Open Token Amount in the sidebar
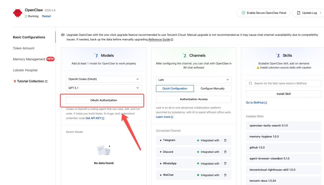This screenshot has height=185, width=324. 24,48
